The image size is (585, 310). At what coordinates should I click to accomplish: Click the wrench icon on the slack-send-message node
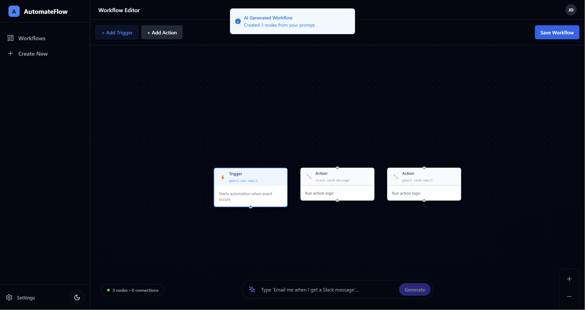point(309,177)
